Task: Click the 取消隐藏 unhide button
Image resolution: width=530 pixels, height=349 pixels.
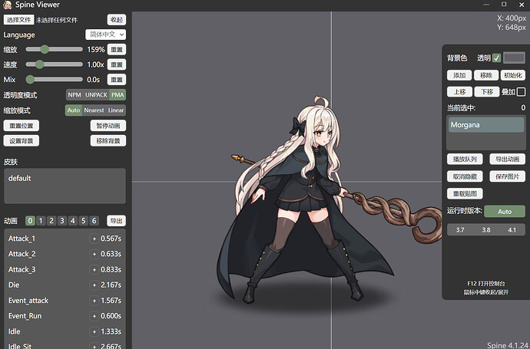Action: (x=465, y=176)
